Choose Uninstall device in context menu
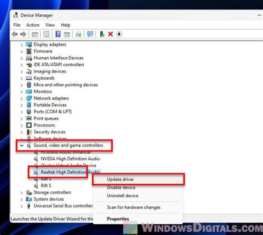This screenshot has height=235, width=263. (138, 196)
